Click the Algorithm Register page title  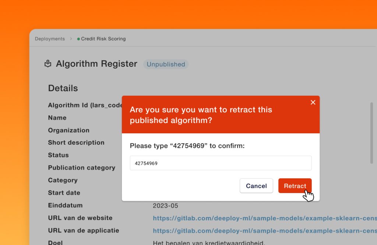tap(96, 64)
